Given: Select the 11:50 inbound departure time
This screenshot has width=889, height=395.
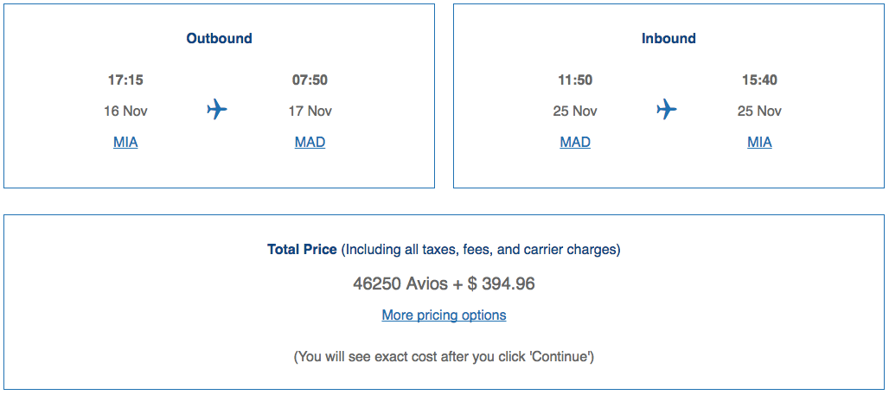Looking at the screenshot, I should click(575, 80).
